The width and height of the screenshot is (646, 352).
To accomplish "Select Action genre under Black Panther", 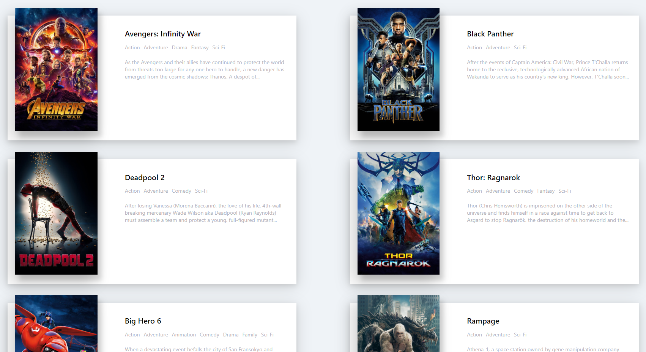I will 474,47.
